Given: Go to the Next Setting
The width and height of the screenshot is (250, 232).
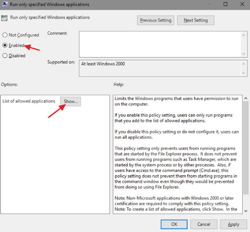Looking at the screenshot, I should click(196, 20).
